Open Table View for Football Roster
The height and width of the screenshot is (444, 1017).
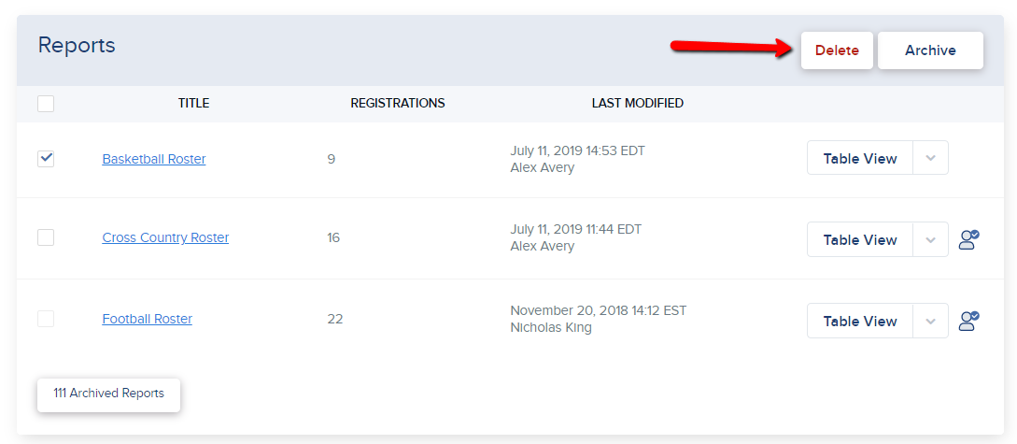point(860,321)
